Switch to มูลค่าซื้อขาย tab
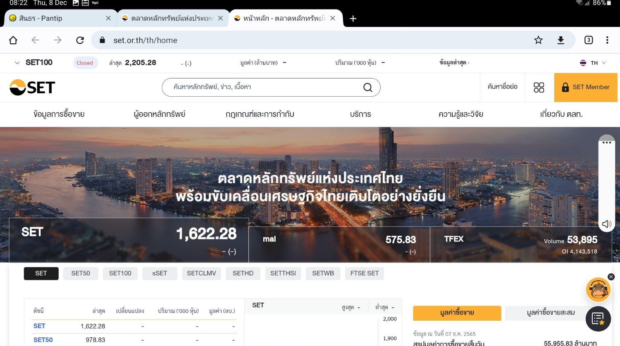Image resolution: width=620 pixels, height=346 pixels. 457,313
